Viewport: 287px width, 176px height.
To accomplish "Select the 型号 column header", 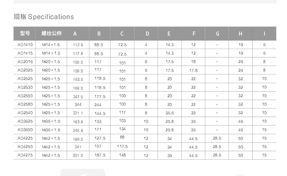I will 25,33.
